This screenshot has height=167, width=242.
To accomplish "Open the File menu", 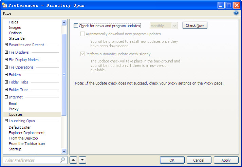I will pyautogui.click(x=7, y=13).
